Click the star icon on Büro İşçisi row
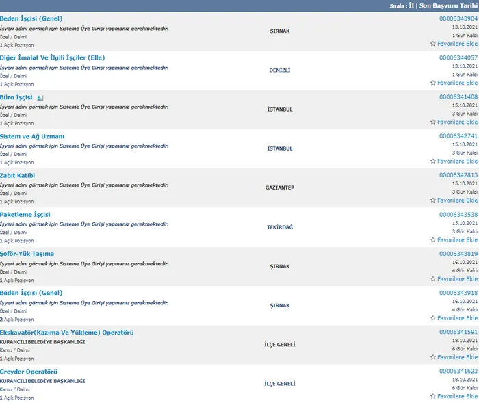Image resolution: width=479 pixels, height=403 pixels. (x=432, y=122)
